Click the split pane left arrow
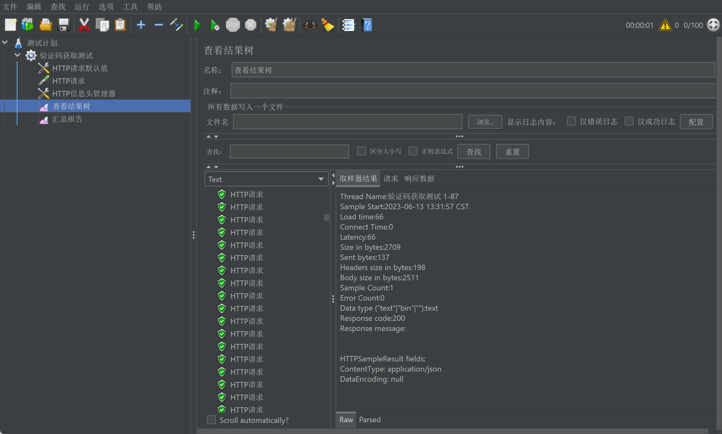 333,175
